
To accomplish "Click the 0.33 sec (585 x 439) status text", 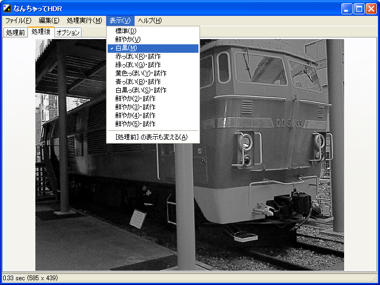I will pos(31,278).
